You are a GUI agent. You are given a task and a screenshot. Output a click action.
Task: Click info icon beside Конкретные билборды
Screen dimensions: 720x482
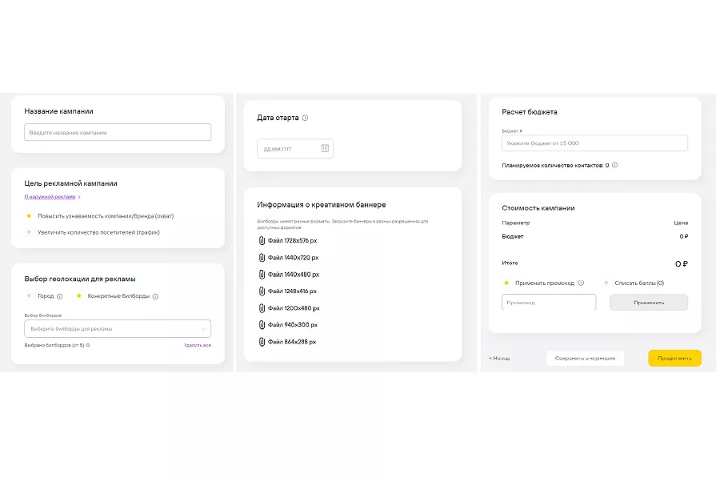(156, 296)
